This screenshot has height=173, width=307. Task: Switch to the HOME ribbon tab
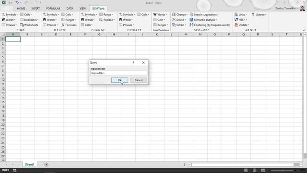pos(21,9)
